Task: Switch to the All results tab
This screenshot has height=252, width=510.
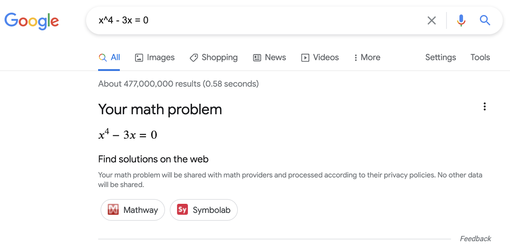Action: (x=110, y=58)
